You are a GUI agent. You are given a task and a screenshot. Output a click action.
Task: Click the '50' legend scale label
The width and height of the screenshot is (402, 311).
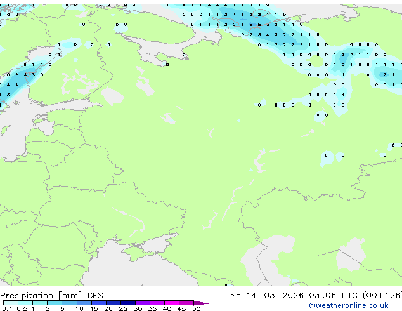(196, 308)
